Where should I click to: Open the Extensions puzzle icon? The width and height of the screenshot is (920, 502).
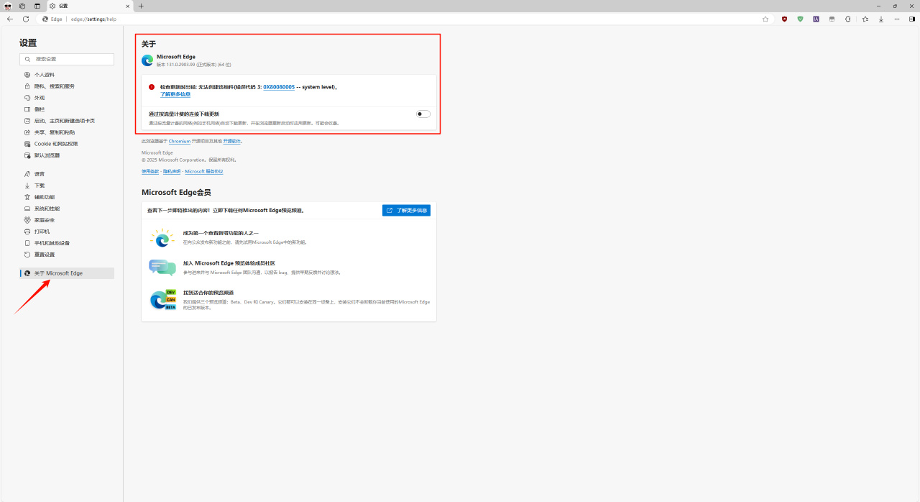(x=847, y=19)
